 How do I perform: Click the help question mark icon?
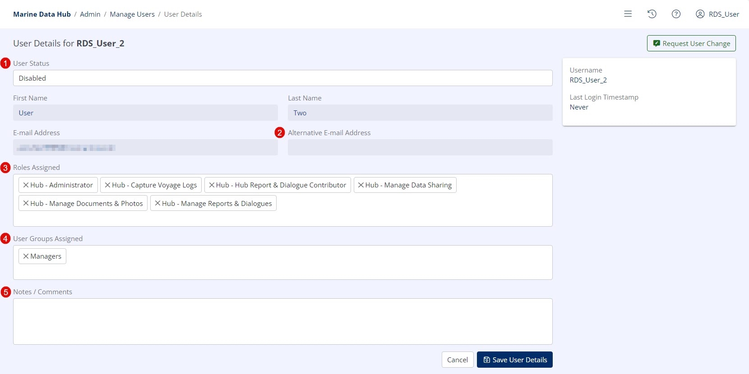[x=676, y=14]
